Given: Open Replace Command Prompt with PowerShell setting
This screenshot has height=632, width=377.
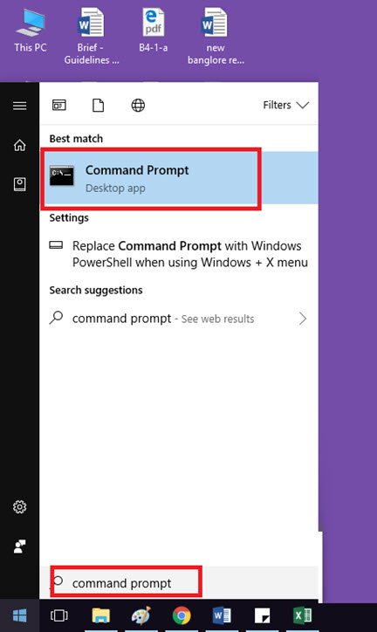Looking at the screenshot, I should click(x=179, y=254).
